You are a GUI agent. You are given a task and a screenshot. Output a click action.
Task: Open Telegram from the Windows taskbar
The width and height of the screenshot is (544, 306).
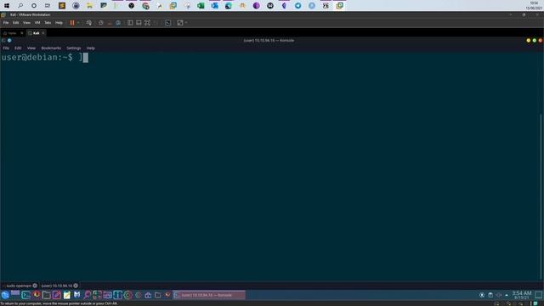click(x=297, y=6)
